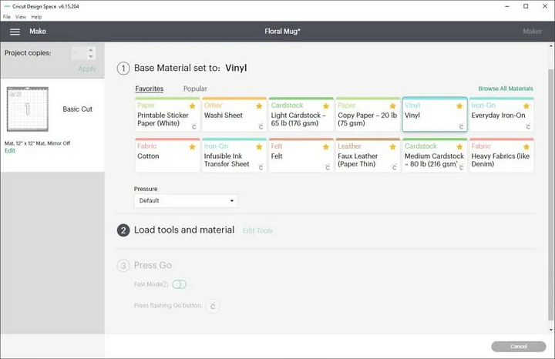Select the Everyday Iron-On material
Viewport: 555px width, 359px height.
[502, 115]
